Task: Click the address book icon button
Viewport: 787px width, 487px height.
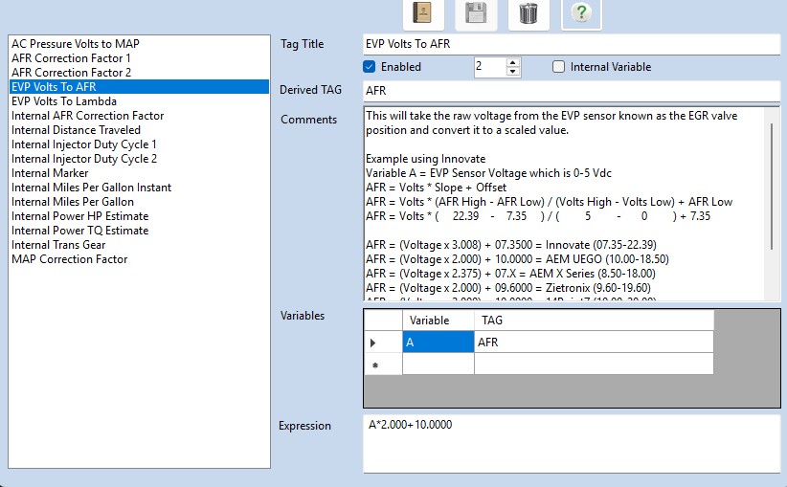Action: [422, 13]
